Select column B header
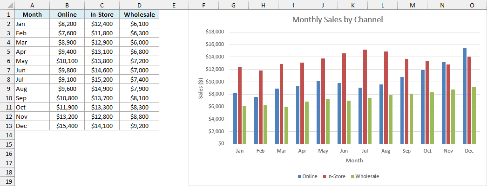This screenshot has width=487, height=186. [67, 5]
